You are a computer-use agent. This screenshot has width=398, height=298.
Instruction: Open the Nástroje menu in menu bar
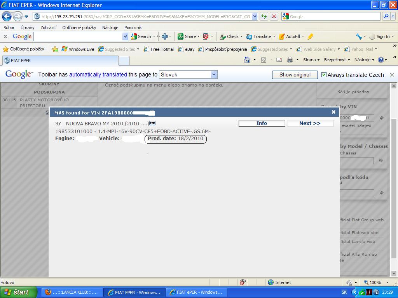tap(110, 28)
